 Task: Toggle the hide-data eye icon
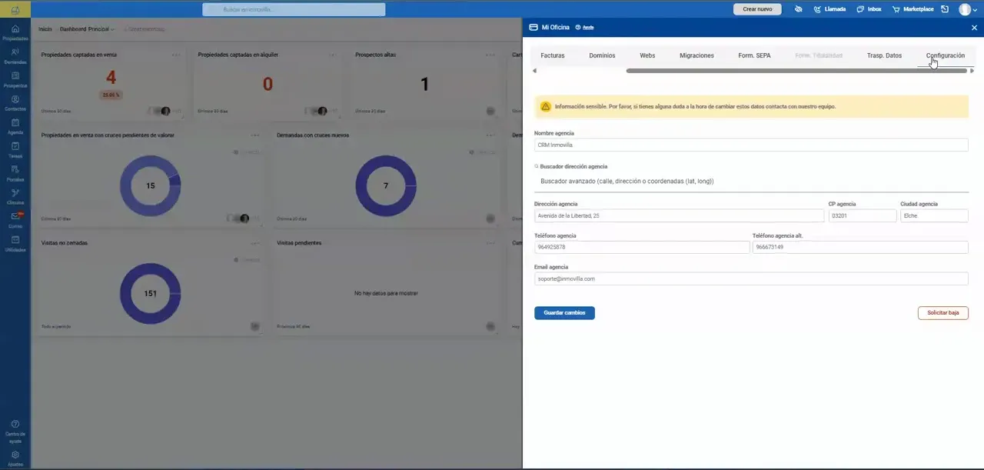798,9
